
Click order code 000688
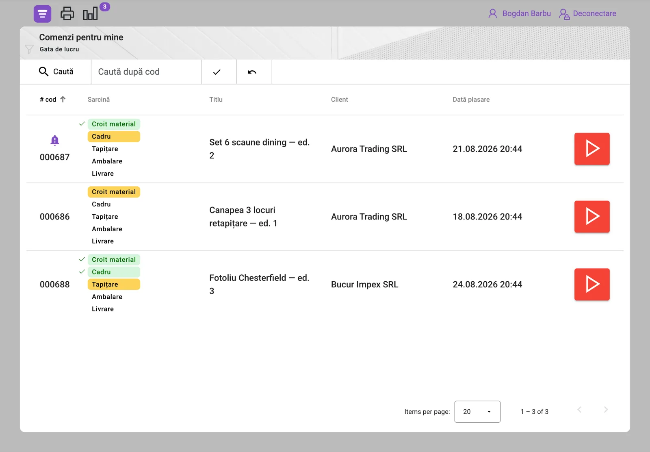55,285
